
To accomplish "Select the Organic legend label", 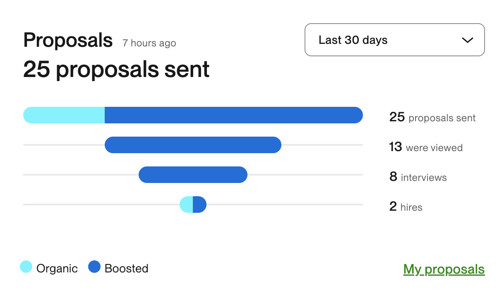I will [57, 269].
